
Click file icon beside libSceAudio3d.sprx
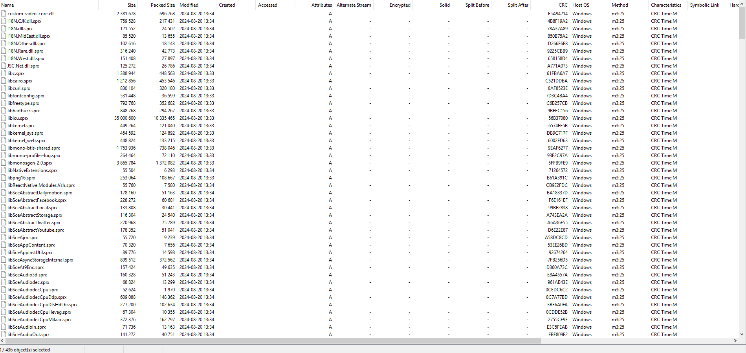(4, 275)
